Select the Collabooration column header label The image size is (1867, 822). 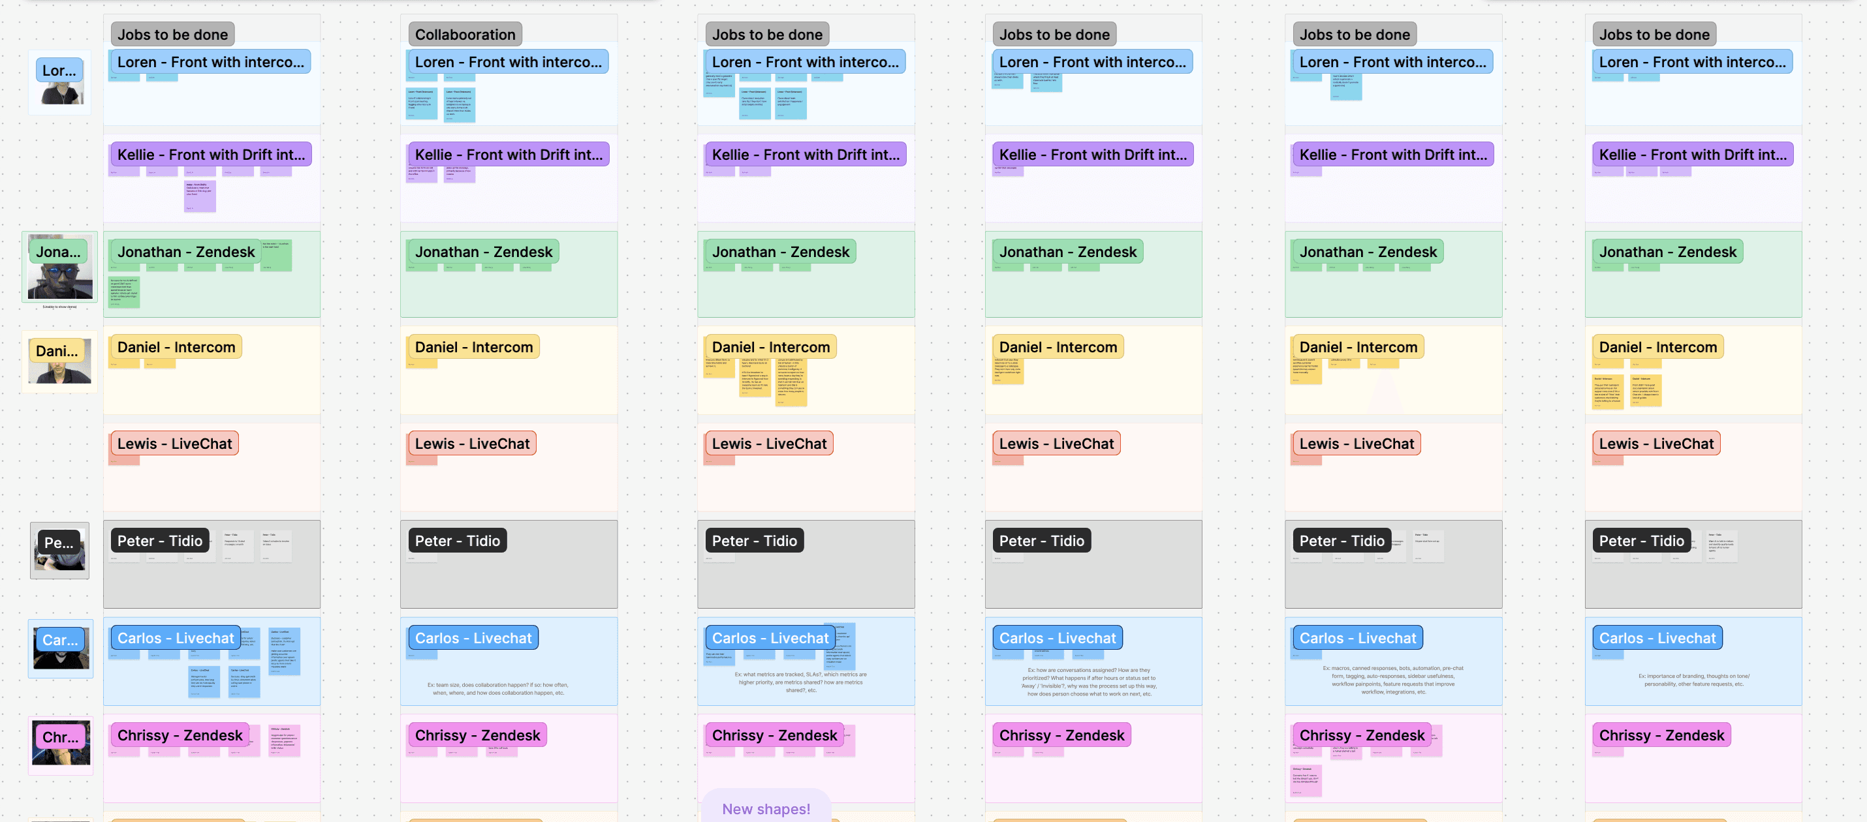pyautogui.click(x=465, y=34)
